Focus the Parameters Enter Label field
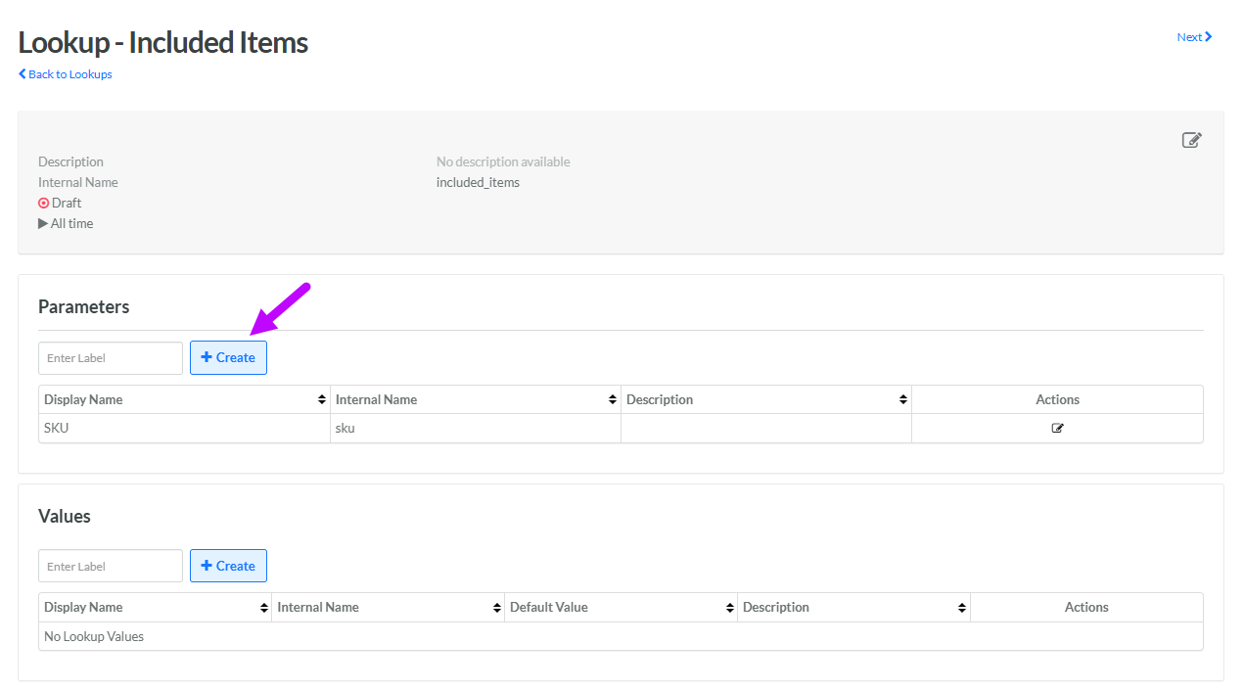The height and width of the screenshot is (690, 1244). click(111, 357)
